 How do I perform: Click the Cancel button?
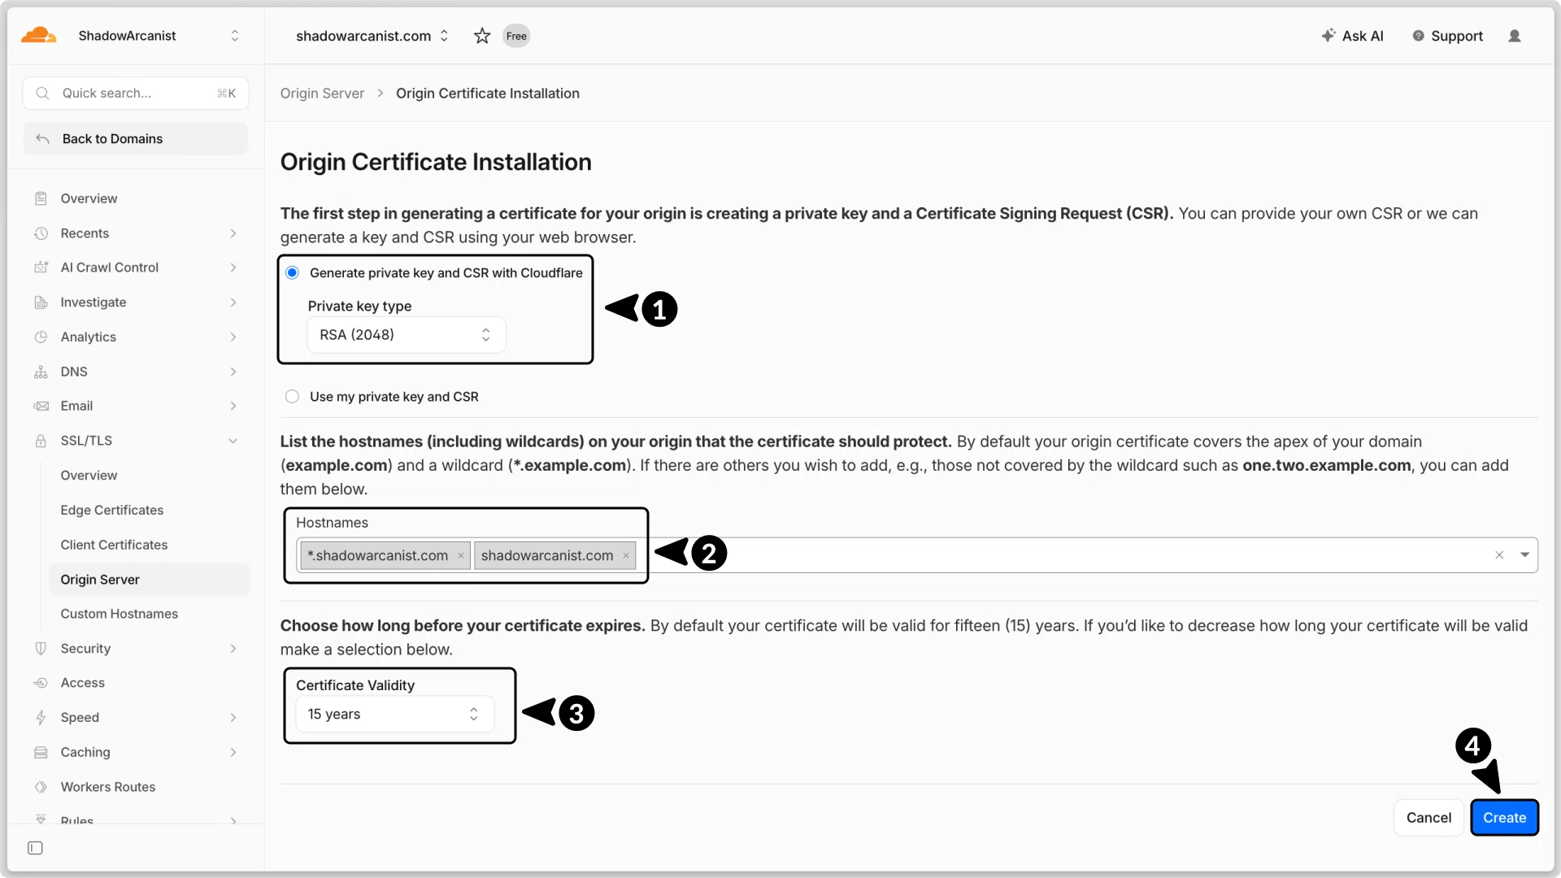(x=1428, y=818)
